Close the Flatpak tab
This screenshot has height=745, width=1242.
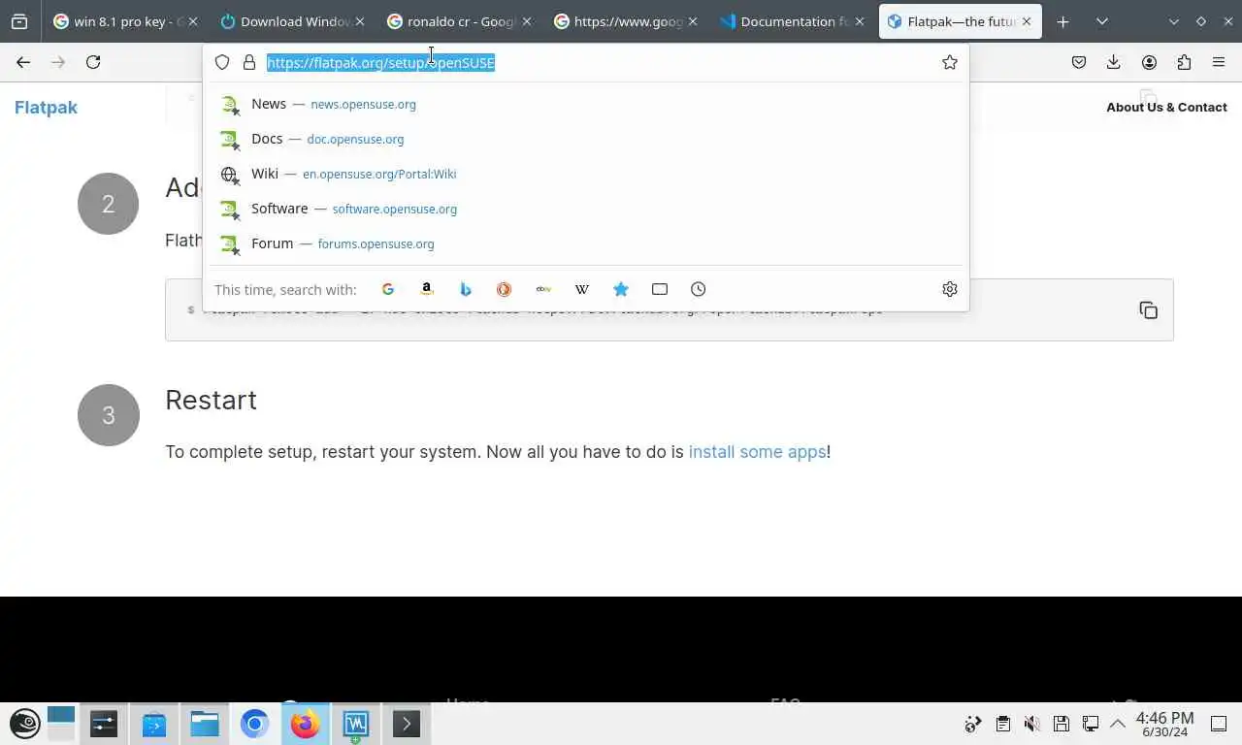tap(1027, 21)
